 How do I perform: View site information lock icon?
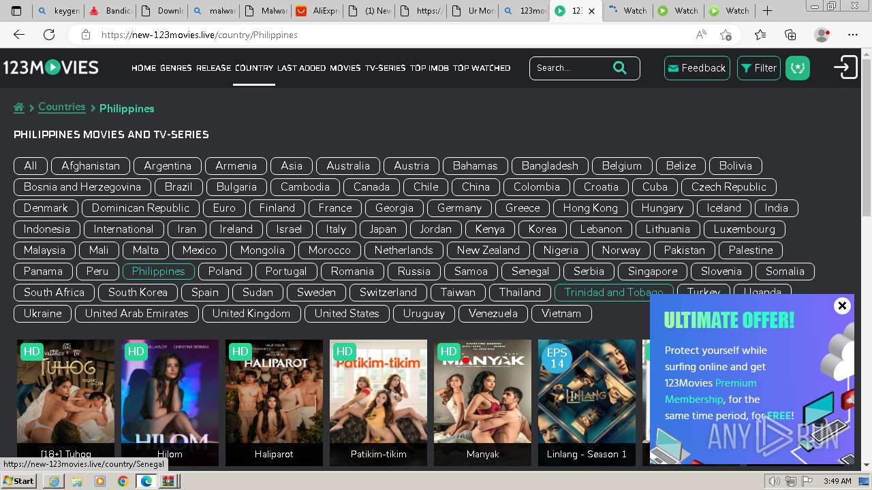(x=85, y=35)
